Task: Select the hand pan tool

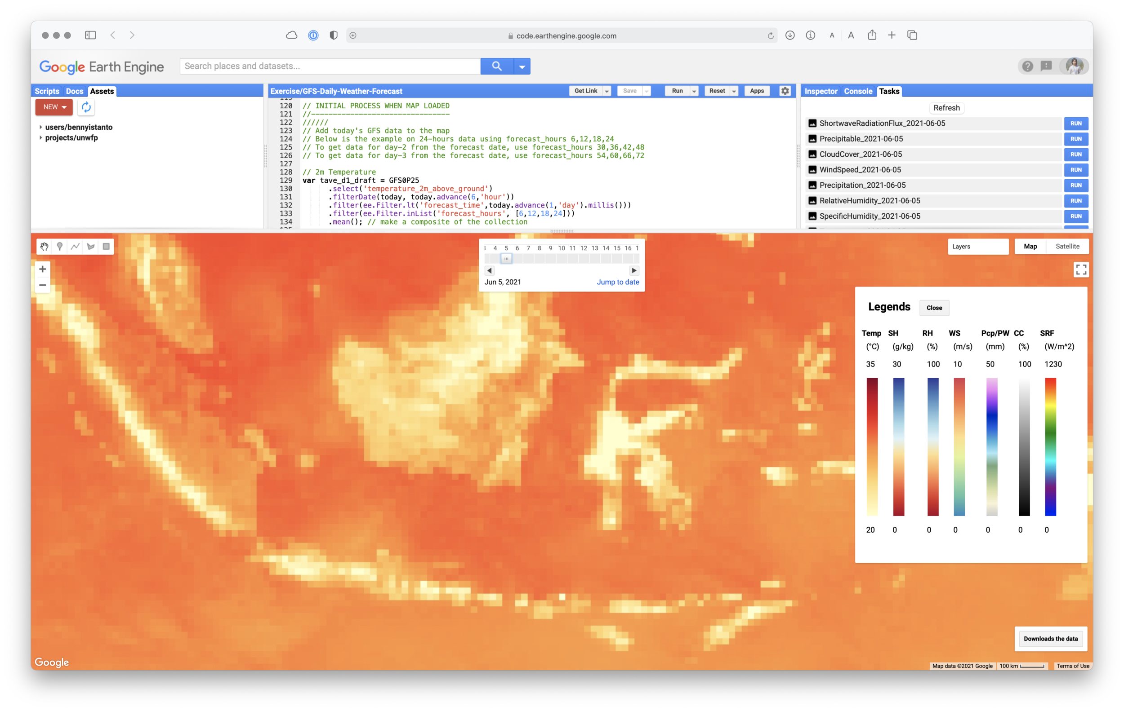Action: coord(45,247)
